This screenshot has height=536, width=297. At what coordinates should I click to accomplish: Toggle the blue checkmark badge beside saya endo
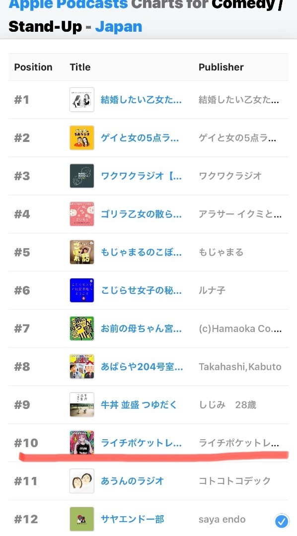tap(282, 521)
